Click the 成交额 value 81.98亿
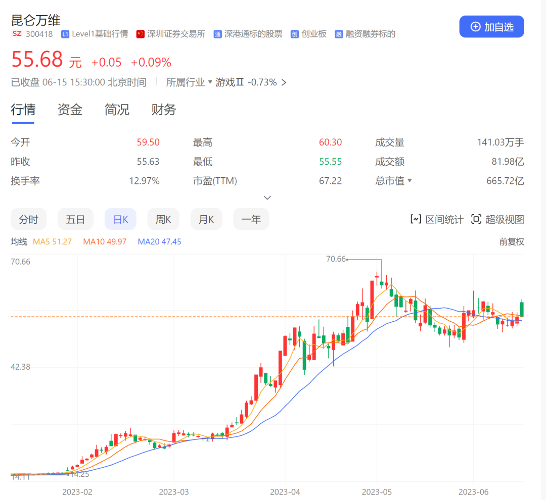The image size is (546, 500). click(x=508, y=162)
